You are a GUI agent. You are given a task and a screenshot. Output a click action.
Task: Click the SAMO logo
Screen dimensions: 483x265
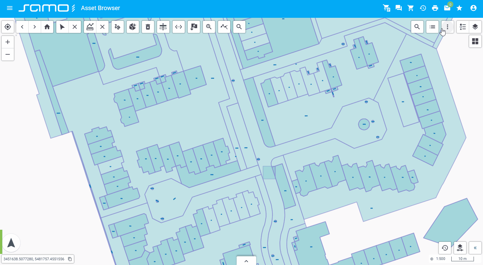pos(47,8)
